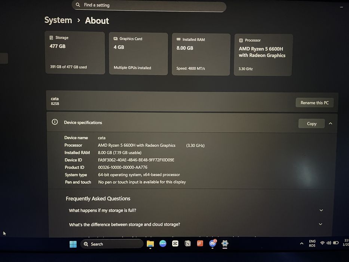Click the Storage drive icon
This screenshot has height=262, width=349.
51,38
